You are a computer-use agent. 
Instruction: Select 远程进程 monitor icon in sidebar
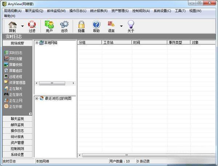(x=6, y=76)
